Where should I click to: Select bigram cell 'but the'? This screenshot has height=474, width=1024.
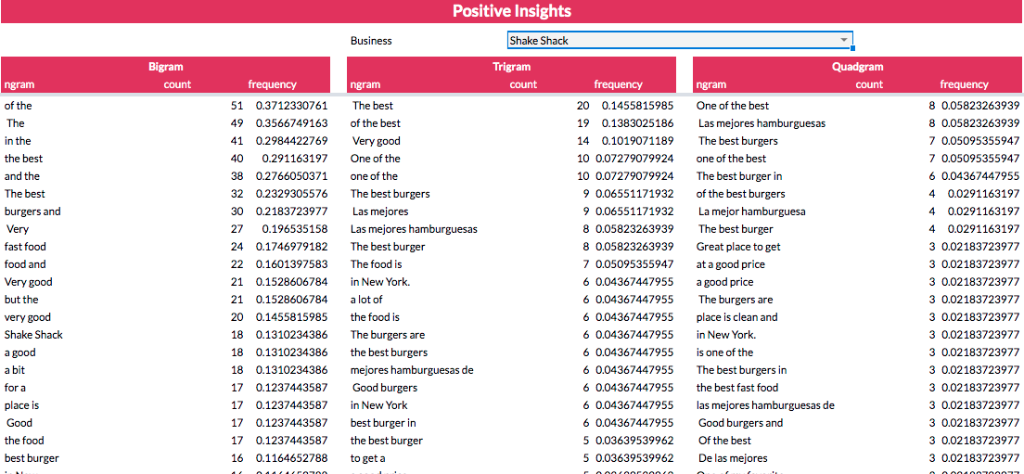click(21, 300)
